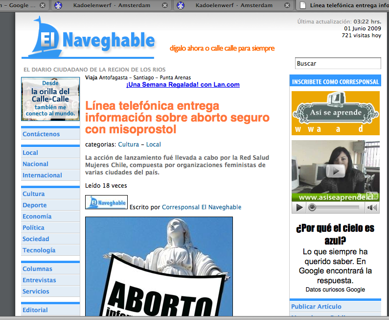Click the small El Naveghable author logo

[x=106, y=202]
